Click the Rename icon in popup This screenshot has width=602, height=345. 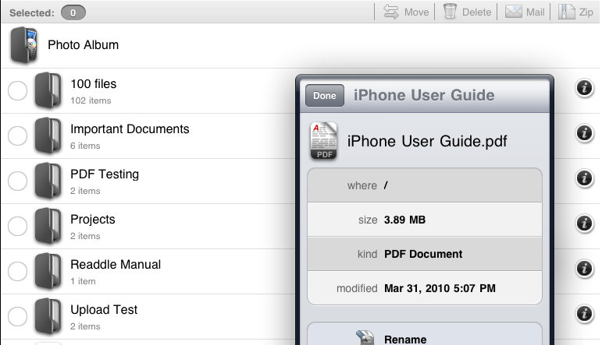pos(365,338)
